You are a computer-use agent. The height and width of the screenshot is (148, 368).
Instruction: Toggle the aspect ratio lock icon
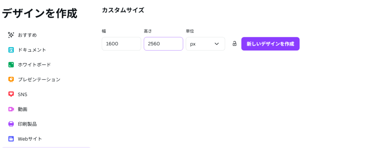pyautogui.click(x=234, y=44)
